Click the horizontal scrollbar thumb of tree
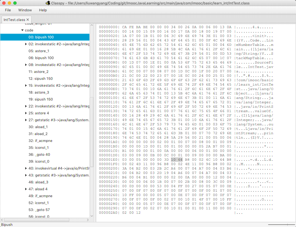The height and width of the screenshot is (227, 296). 37,220
